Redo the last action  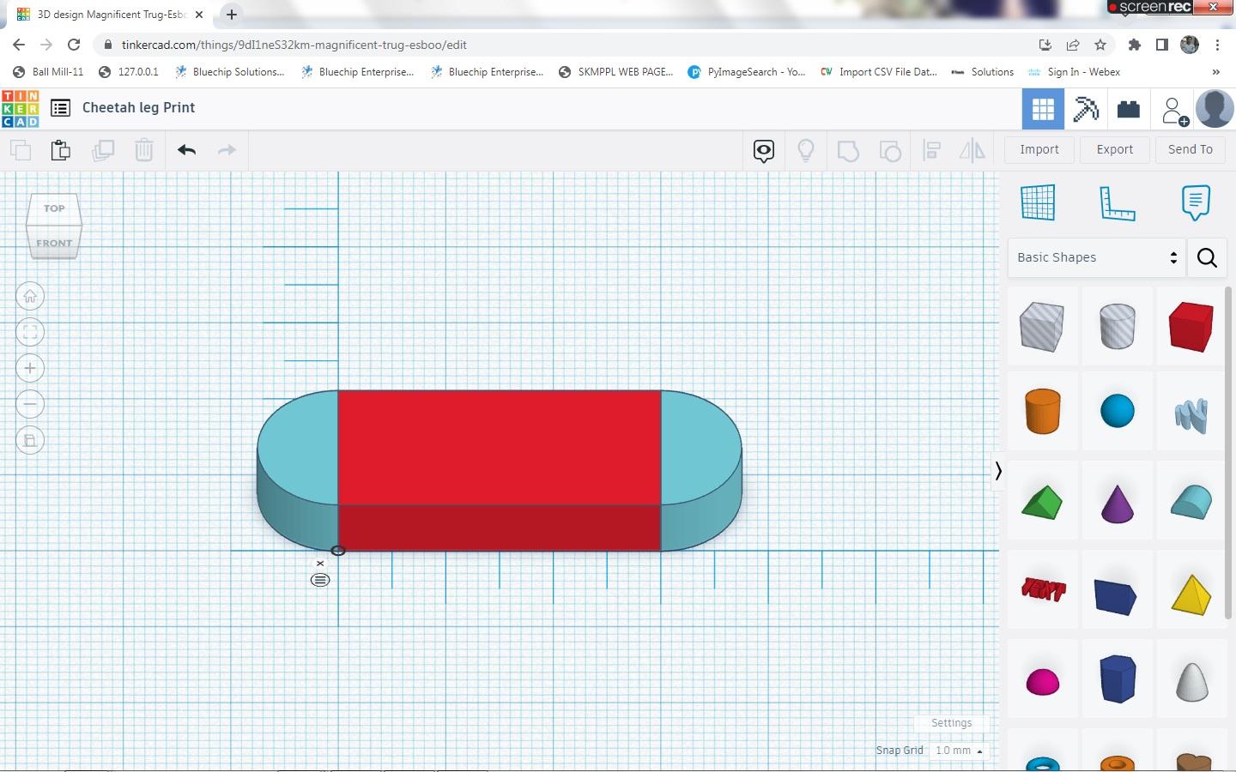[x=227, y=150]
